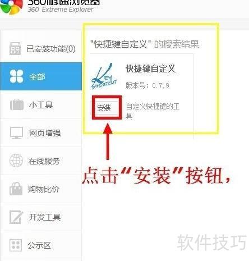
Task: Choose the 购物比价 category label
Action: coord(44,189)
